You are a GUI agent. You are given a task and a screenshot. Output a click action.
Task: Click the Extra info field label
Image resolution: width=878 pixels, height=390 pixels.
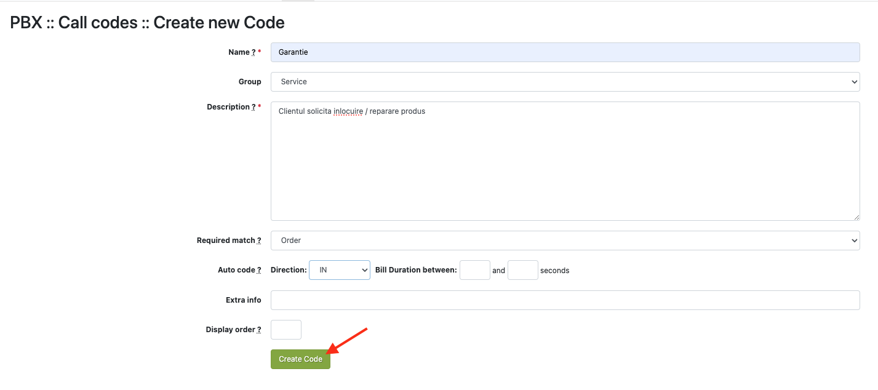[x=243, y=300]
